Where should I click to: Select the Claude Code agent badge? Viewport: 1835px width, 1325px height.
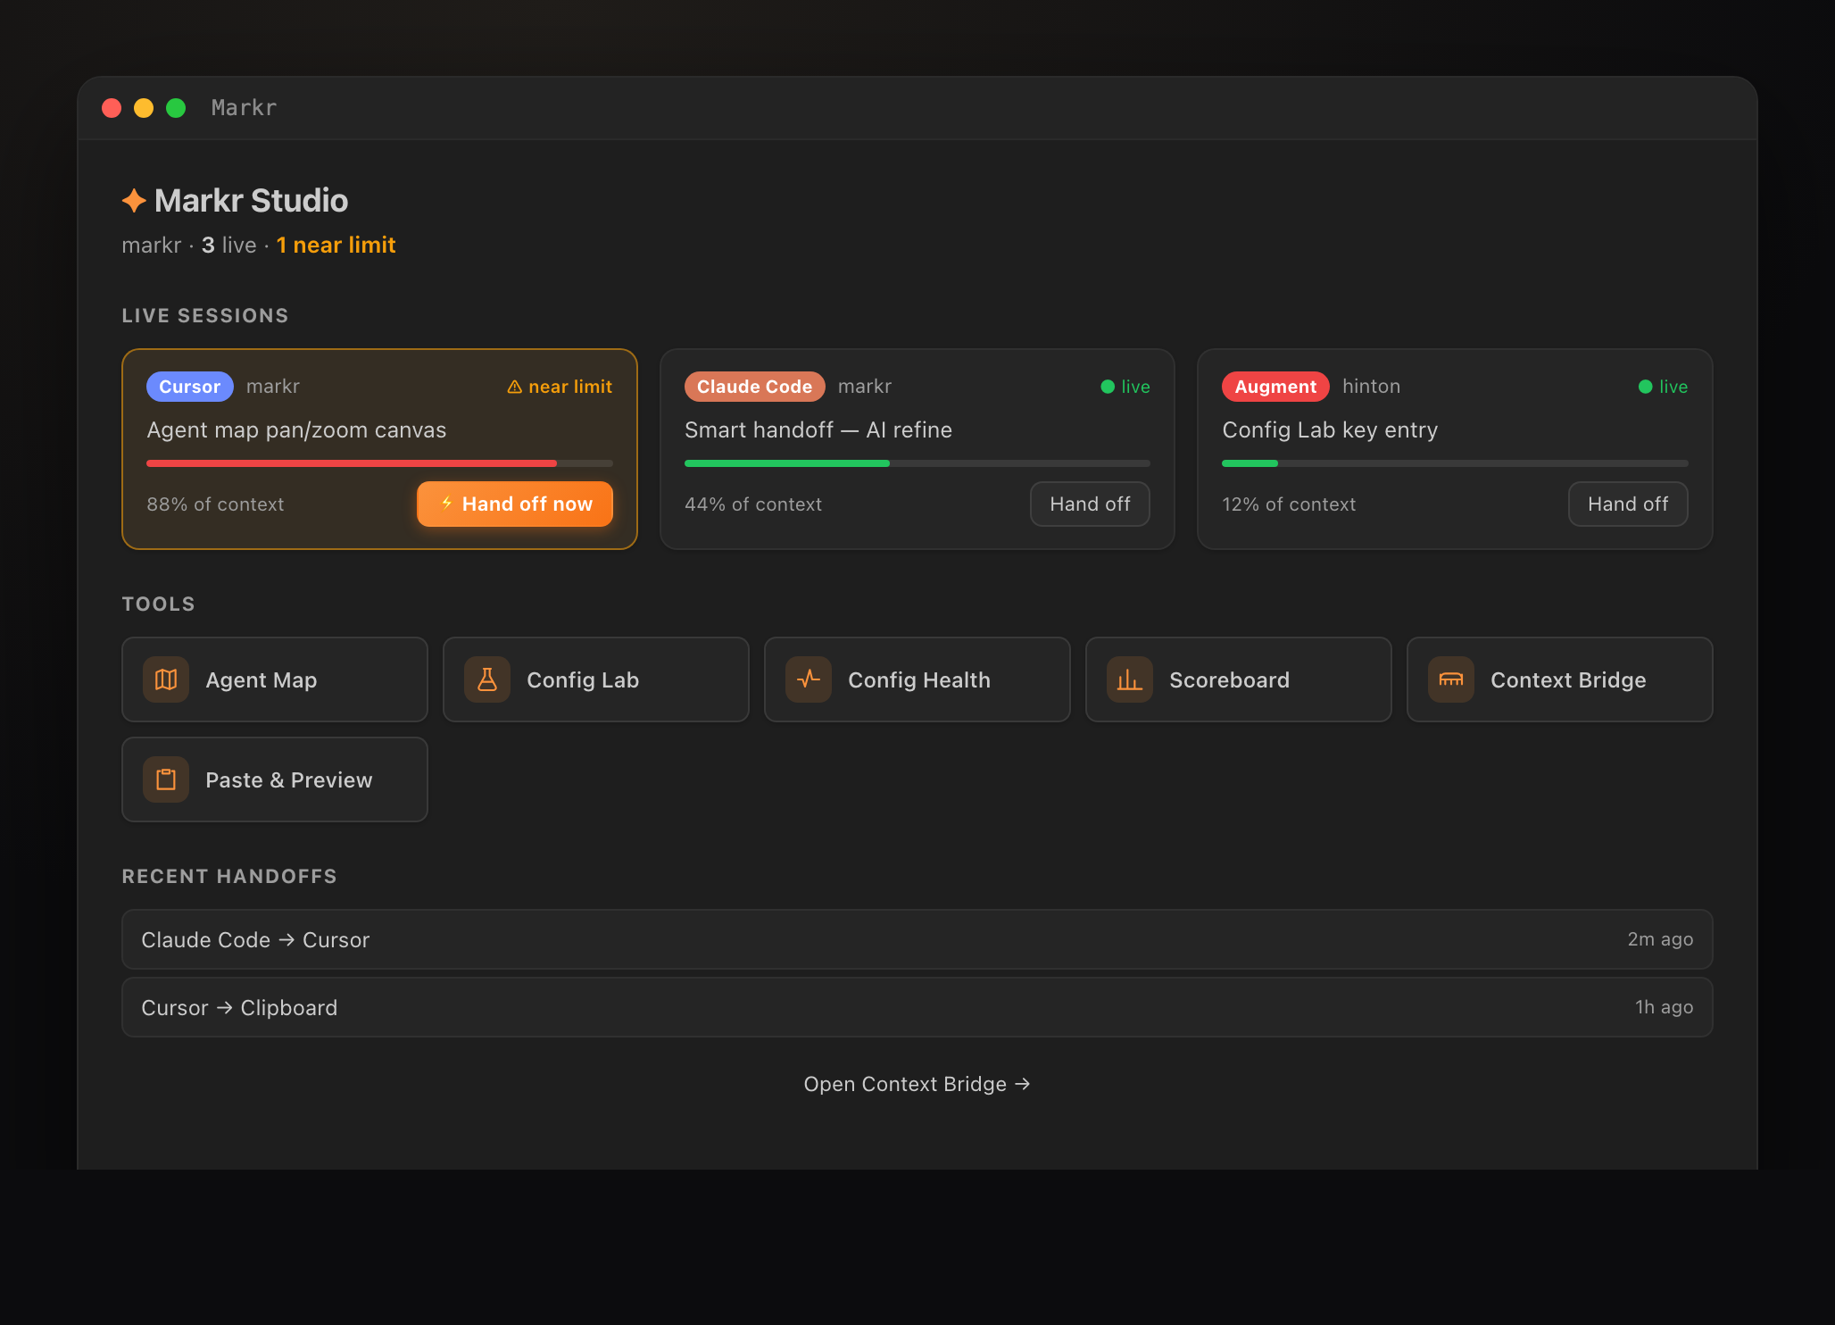click(754, 387)
